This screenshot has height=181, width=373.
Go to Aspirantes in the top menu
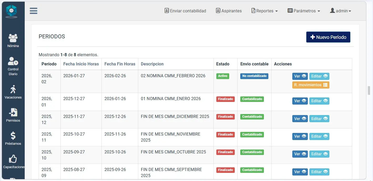(229, 11)
